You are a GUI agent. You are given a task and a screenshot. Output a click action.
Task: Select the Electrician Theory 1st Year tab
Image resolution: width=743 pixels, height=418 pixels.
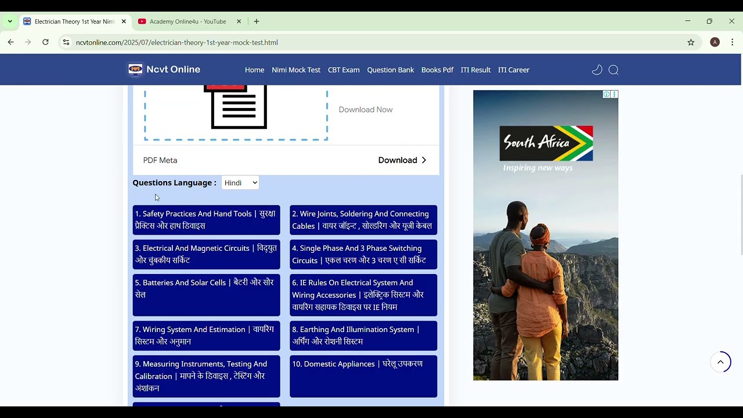pos(74,21)
